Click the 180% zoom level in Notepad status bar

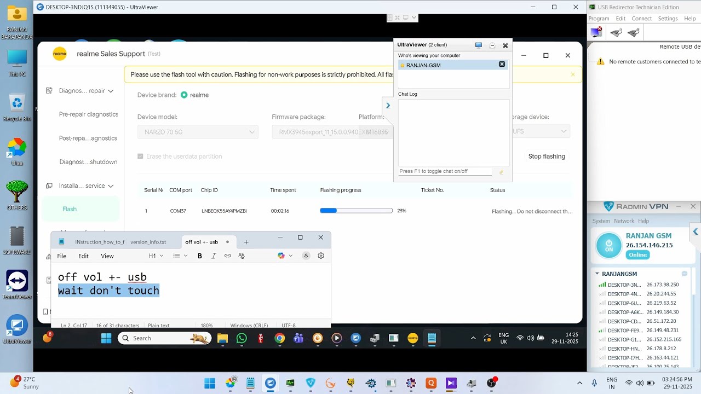[x=206, y=326]
